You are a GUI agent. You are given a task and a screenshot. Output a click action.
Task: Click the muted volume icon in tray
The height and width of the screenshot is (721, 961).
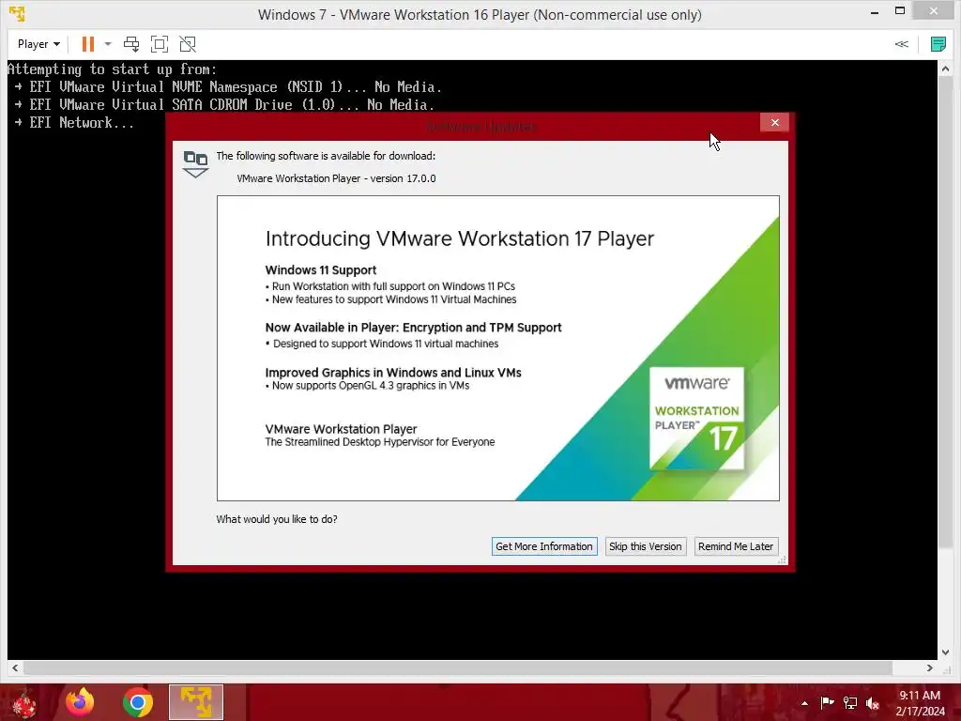tap(873, 703)
